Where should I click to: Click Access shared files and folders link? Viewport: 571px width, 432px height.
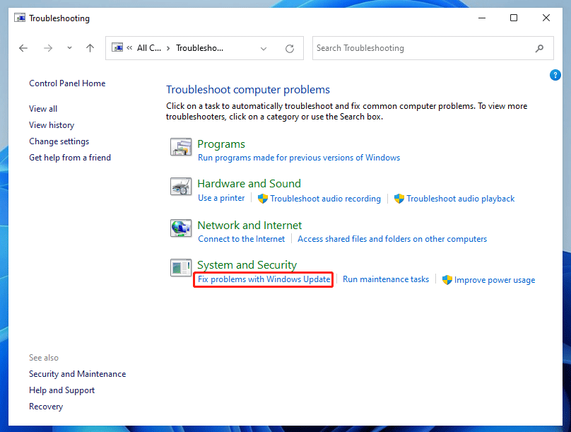pos(392,239)
